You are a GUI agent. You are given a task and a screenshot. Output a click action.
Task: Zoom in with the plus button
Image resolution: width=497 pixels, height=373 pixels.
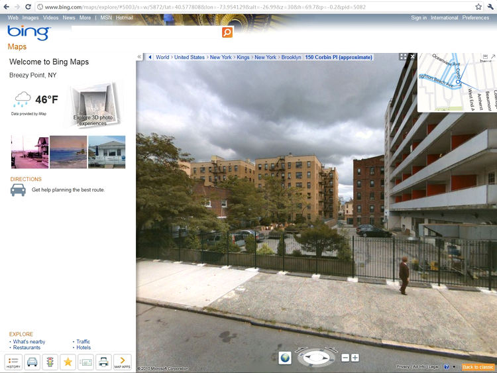click(355, 358)
